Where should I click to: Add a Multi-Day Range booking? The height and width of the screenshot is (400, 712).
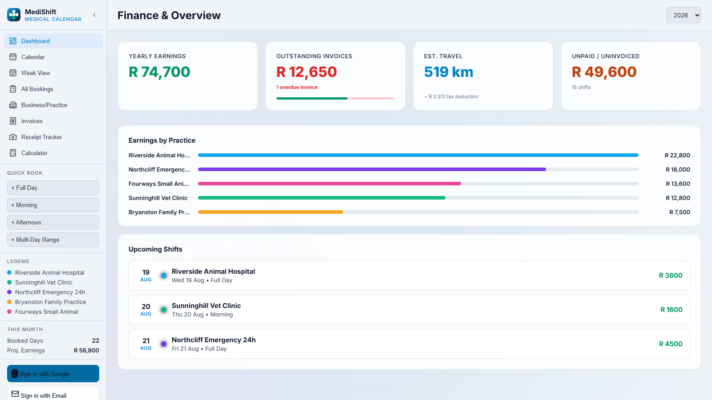tap(53, 240)
